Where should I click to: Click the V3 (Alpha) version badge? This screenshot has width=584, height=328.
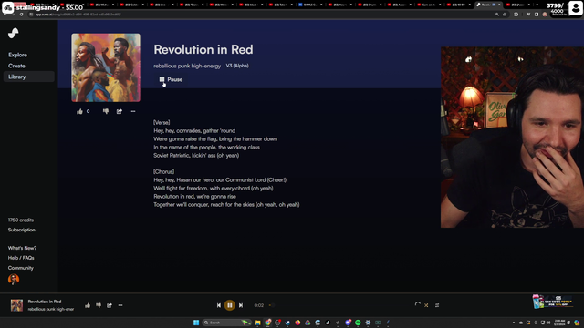237,66
